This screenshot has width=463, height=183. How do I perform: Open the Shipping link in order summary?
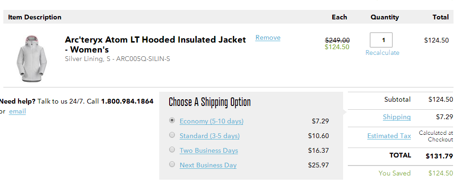397,117
